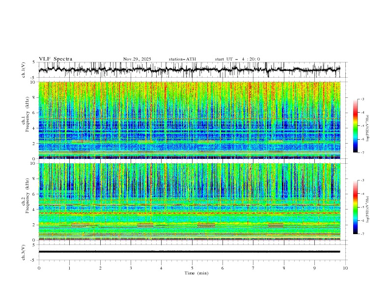Click the 8-minute tick label on time axis
Screen dimensions: 389x301
click(x=284, y=268)
